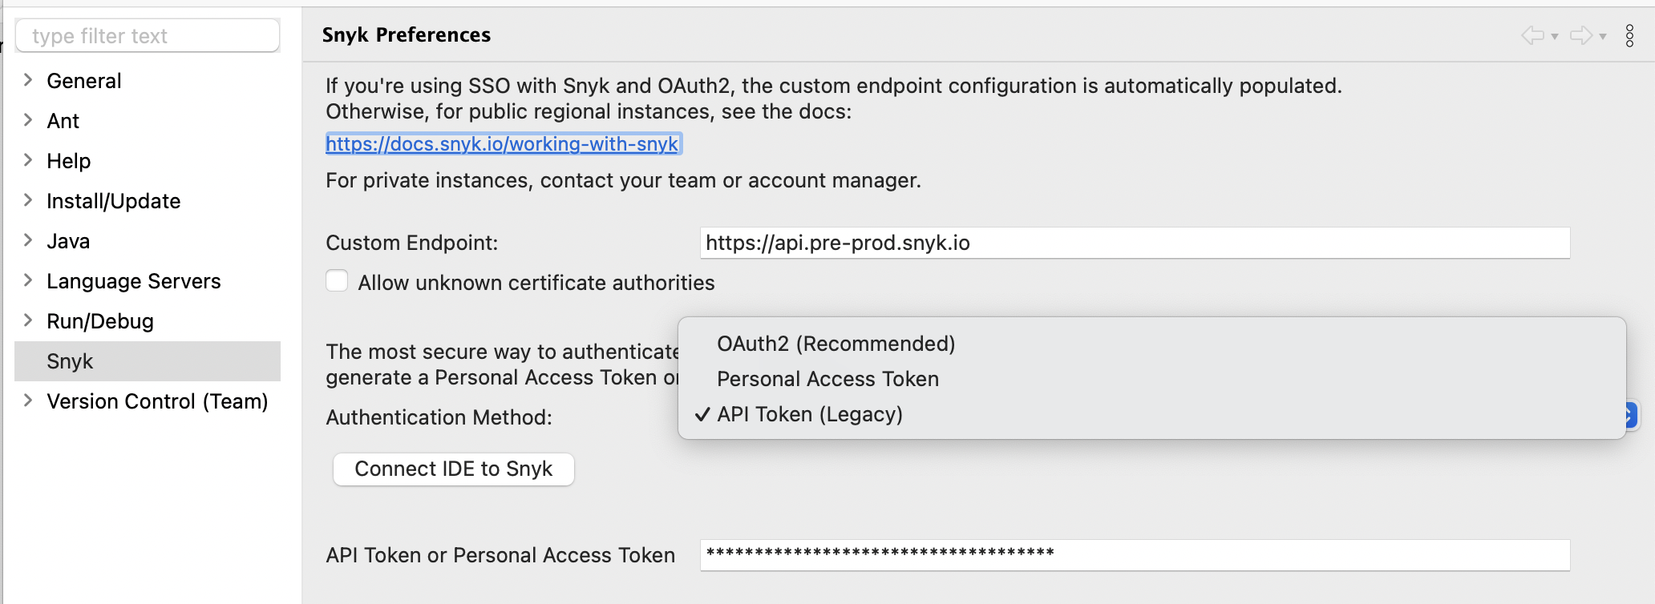Expand the Language Servers chevron

pos(28,280)
